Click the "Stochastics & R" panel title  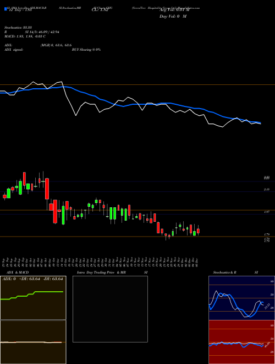pos(225,272)
